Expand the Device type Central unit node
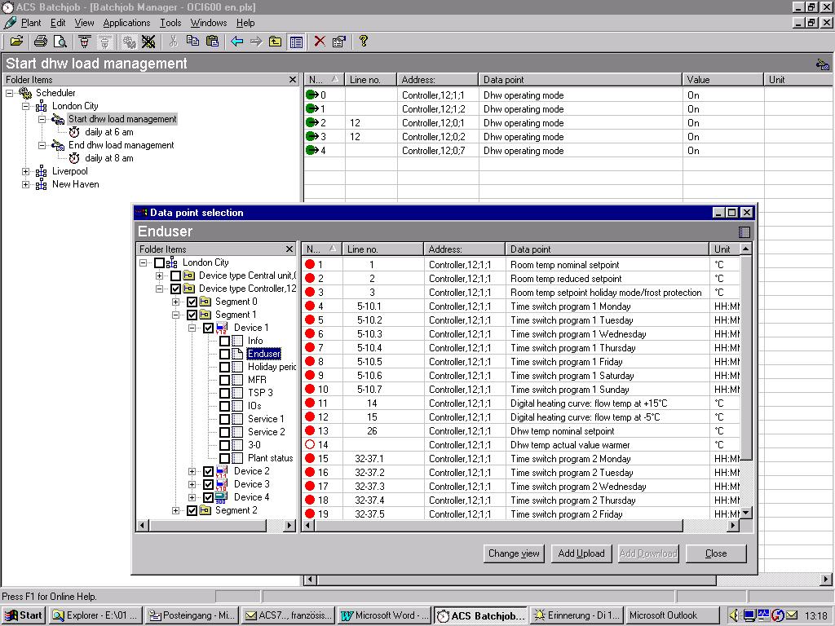 [x=159, y=276]
